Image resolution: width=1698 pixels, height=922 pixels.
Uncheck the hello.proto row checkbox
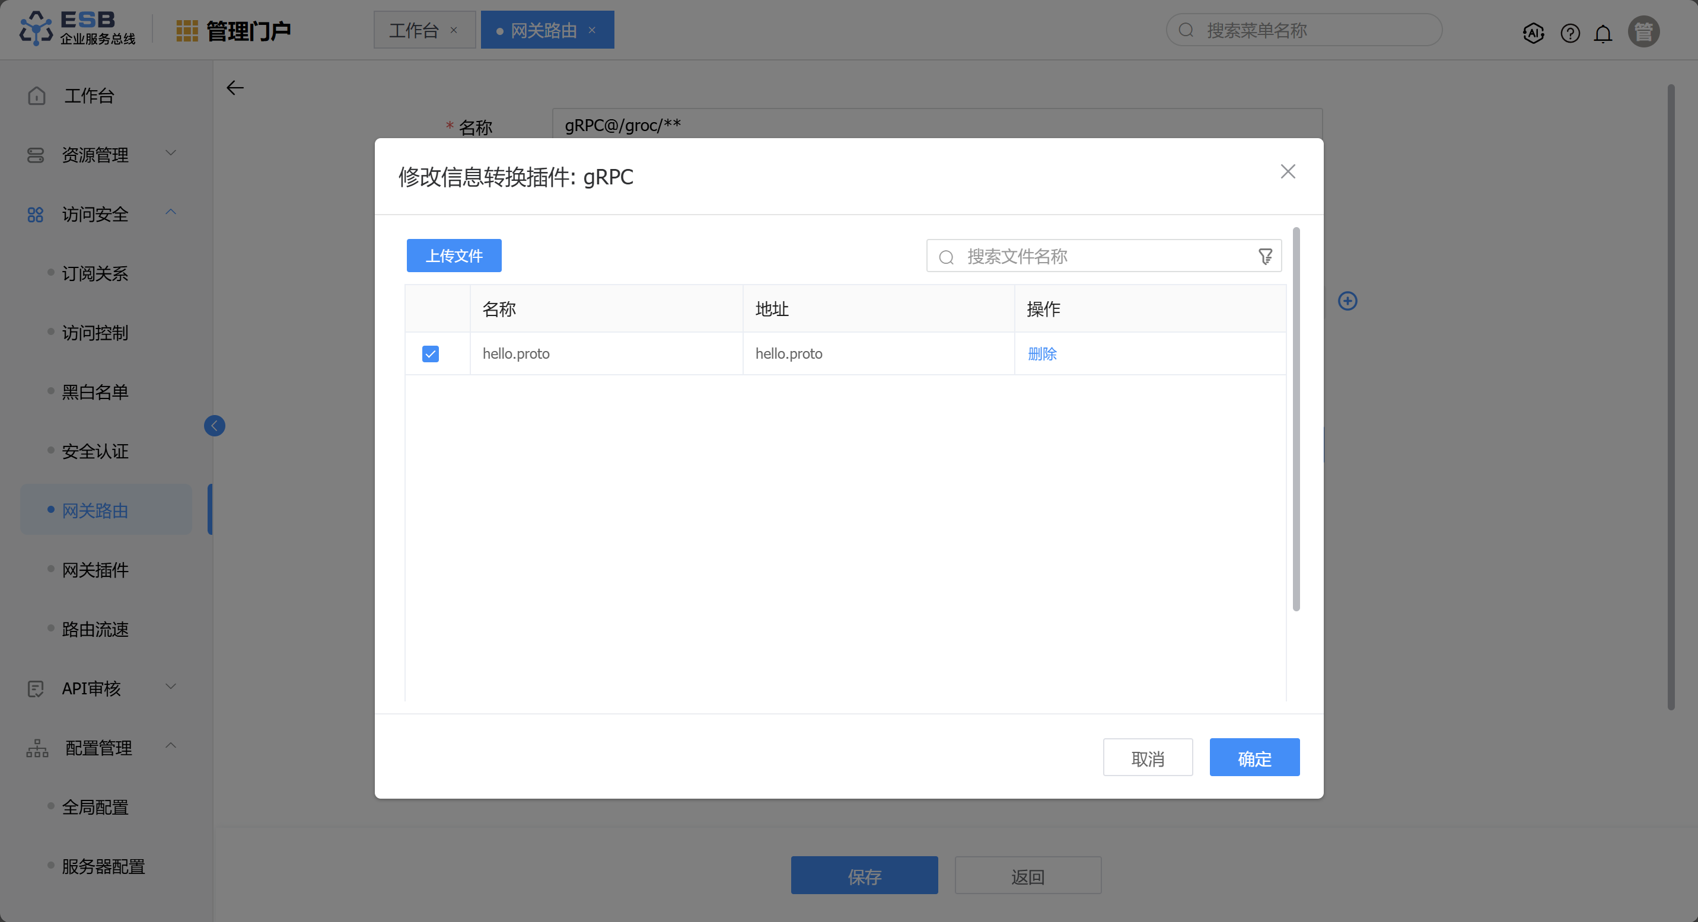(x=431, y=354)
